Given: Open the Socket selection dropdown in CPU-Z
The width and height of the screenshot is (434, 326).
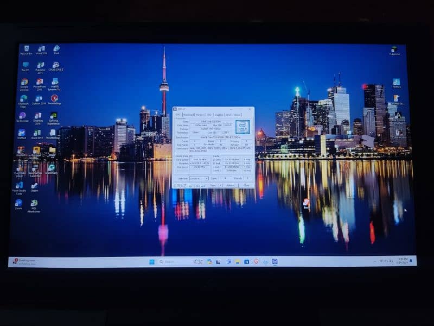Looking at the screenshot, I should click(198, 178).
